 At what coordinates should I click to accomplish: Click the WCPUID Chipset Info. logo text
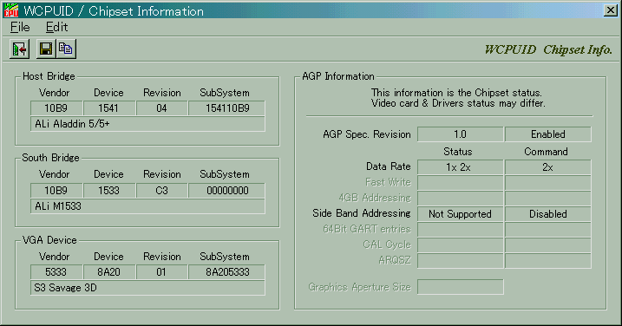[548, 50]
